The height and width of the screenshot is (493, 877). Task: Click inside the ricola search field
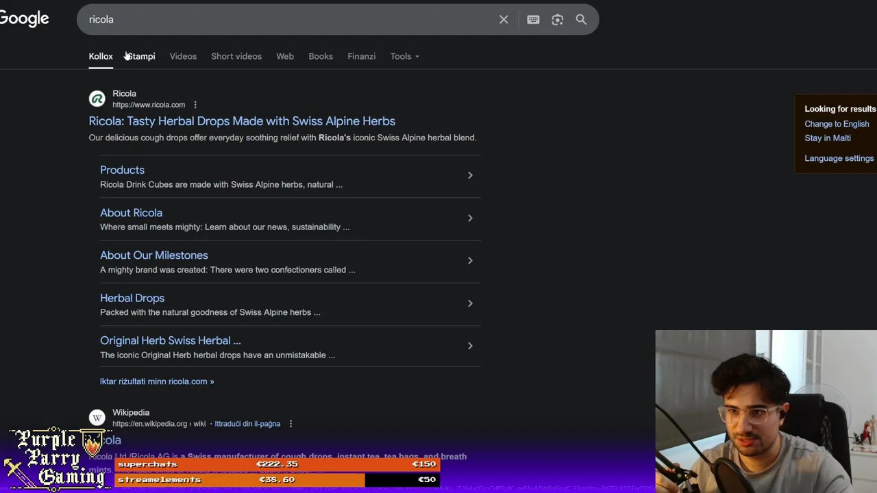pos(288,19)
